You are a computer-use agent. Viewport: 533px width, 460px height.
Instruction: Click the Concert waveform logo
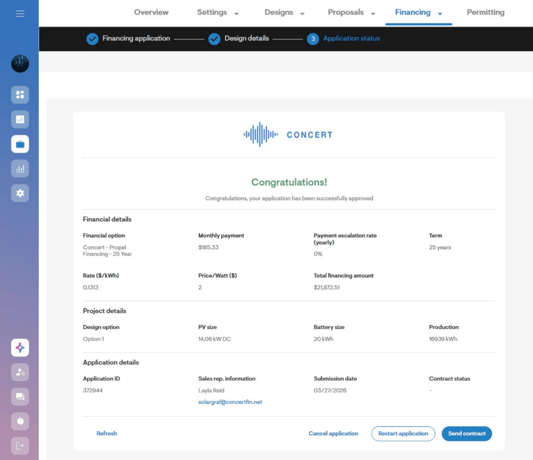pos(288,135)
